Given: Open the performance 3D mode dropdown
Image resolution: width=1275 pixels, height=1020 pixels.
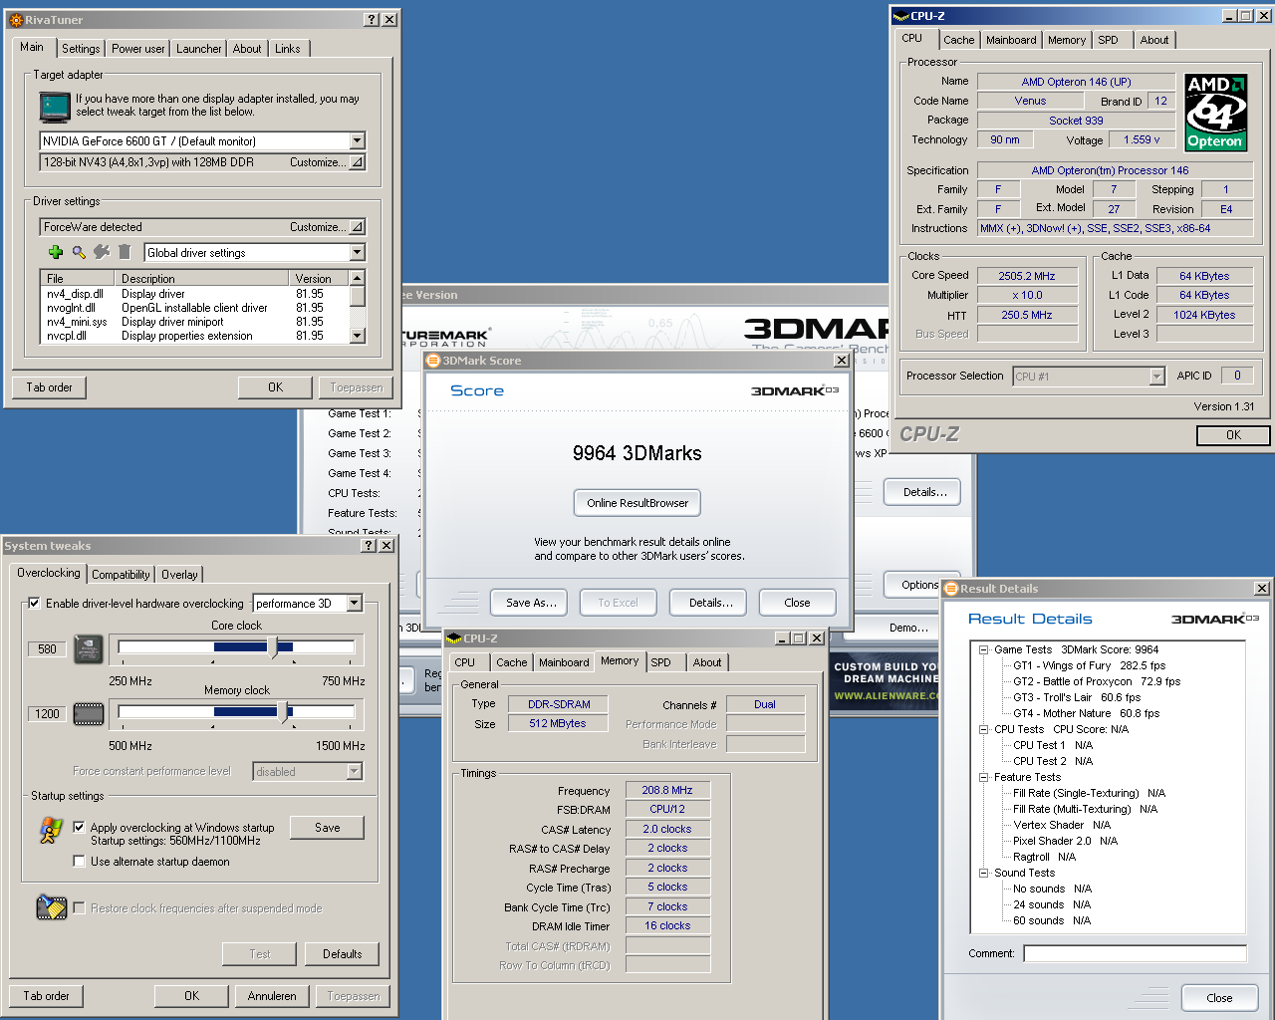Looking at the screenshot, I should (x=354, y=604).
